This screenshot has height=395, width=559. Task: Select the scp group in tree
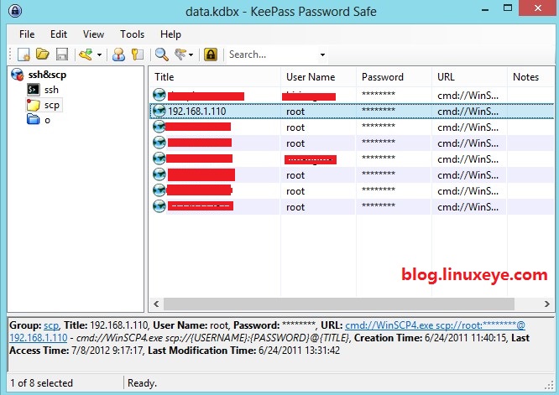52,105
